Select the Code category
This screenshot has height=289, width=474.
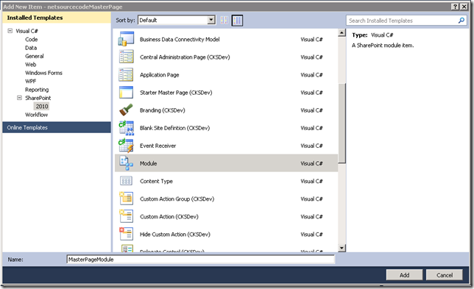pos(32,39)
